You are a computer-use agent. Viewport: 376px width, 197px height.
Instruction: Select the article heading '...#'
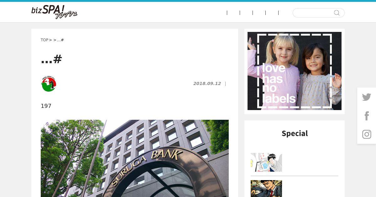click(x=51, y=58)
